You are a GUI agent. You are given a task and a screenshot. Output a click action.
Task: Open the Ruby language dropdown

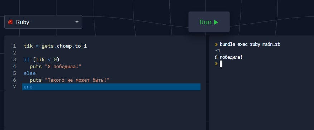(x=43, y=22)
